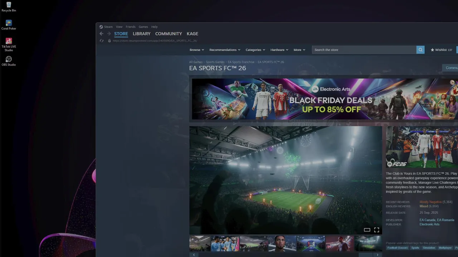
Task: Select the Multiplayer tag
Action: pos(445,248)
